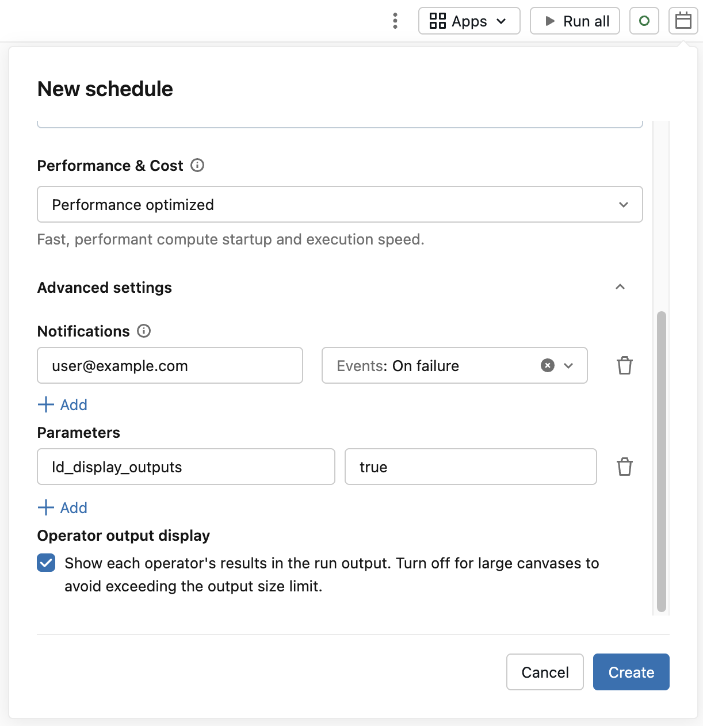Click the calendar schedule icon
703x726 pixels.
point(683,21)
